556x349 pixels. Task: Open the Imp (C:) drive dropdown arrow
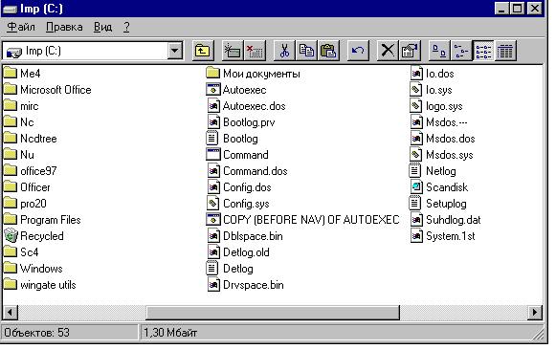coord(175,51)
